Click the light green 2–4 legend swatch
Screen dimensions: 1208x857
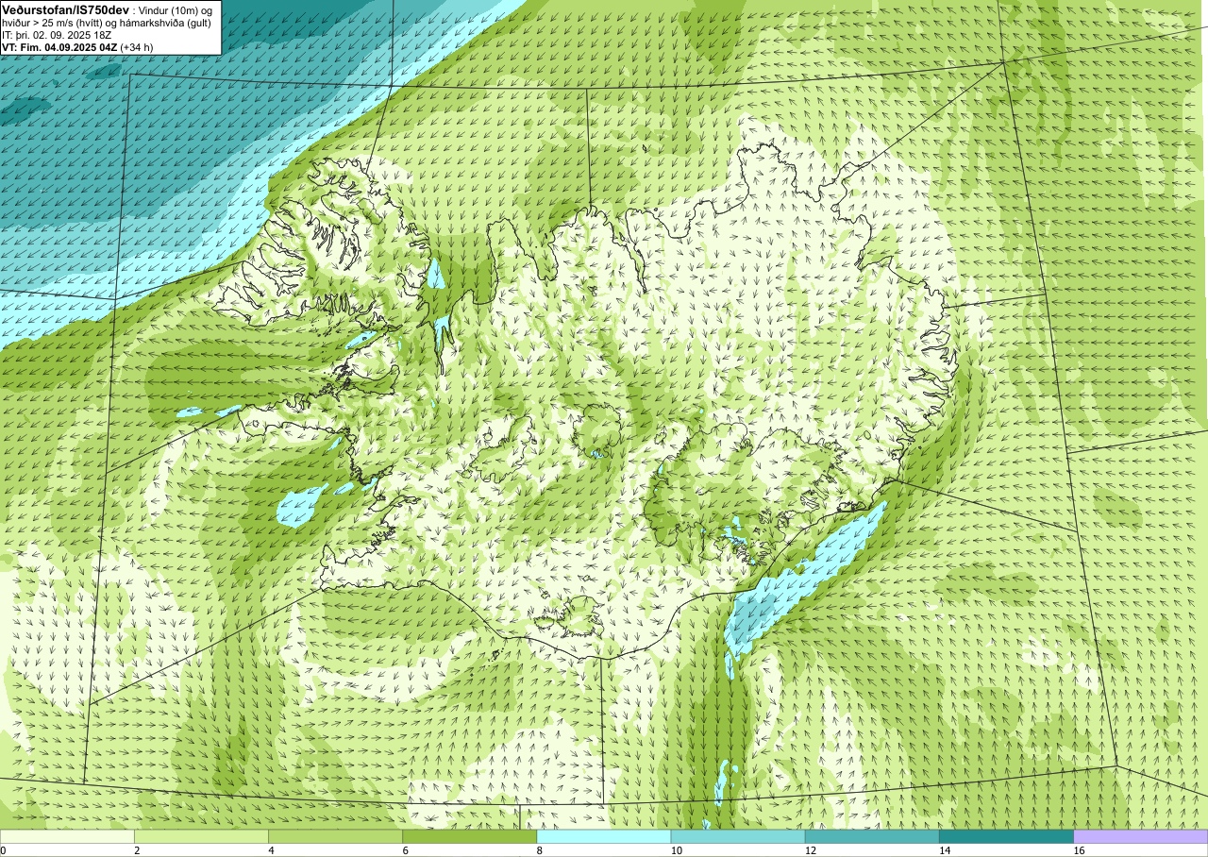(x=201, y=836)
